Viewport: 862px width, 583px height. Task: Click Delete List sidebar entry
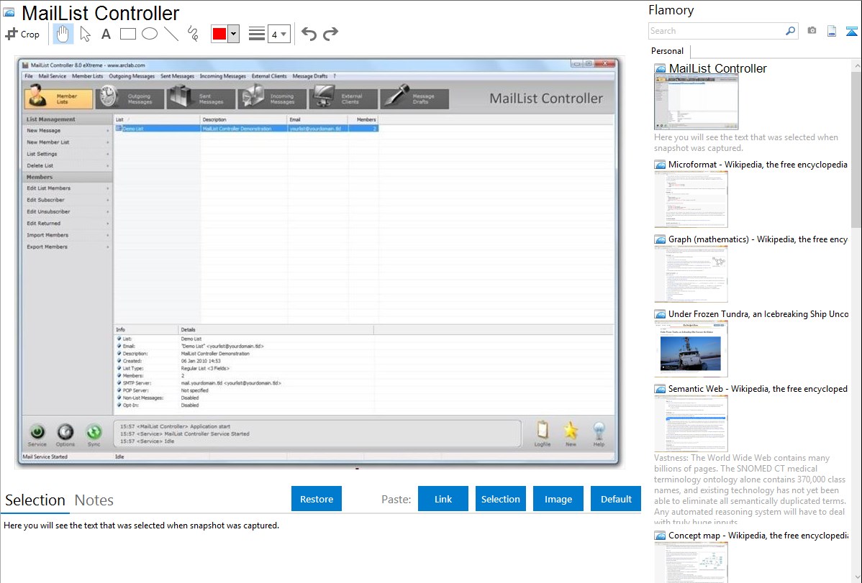click(x=67, y=165)
